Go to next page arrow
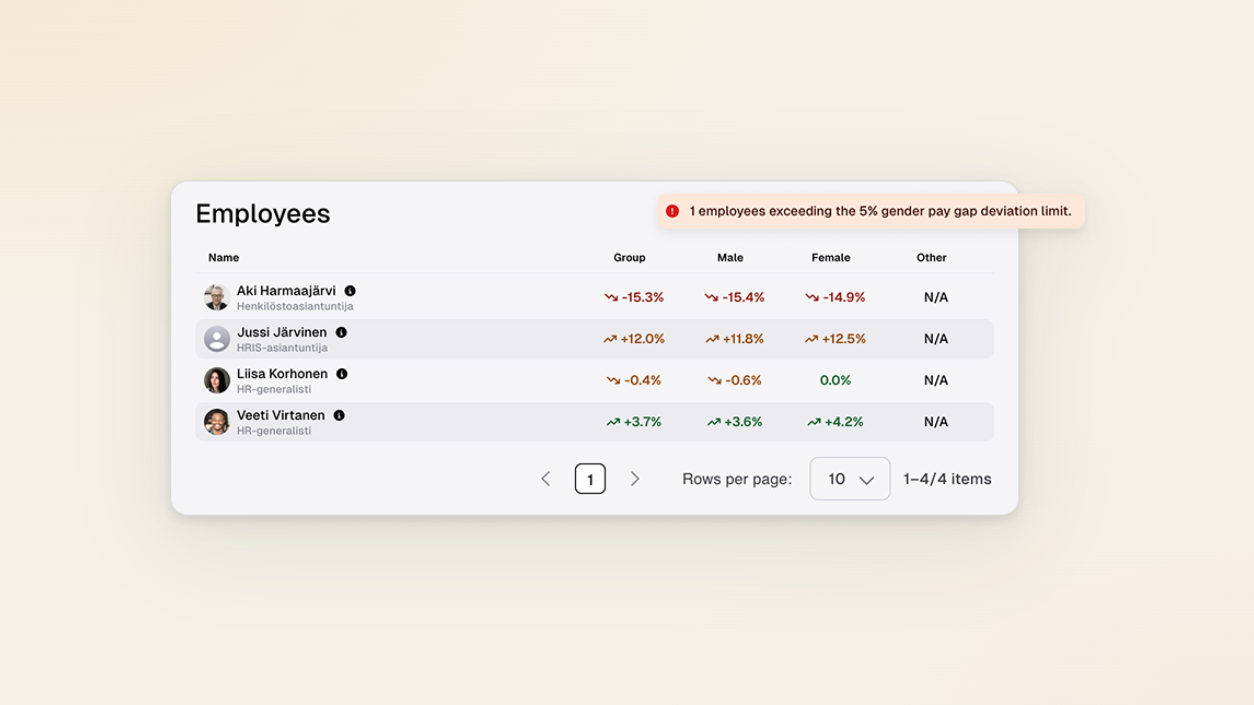Image resolution: width=1254 pixels, height=705 pixels. coord(635,479)
